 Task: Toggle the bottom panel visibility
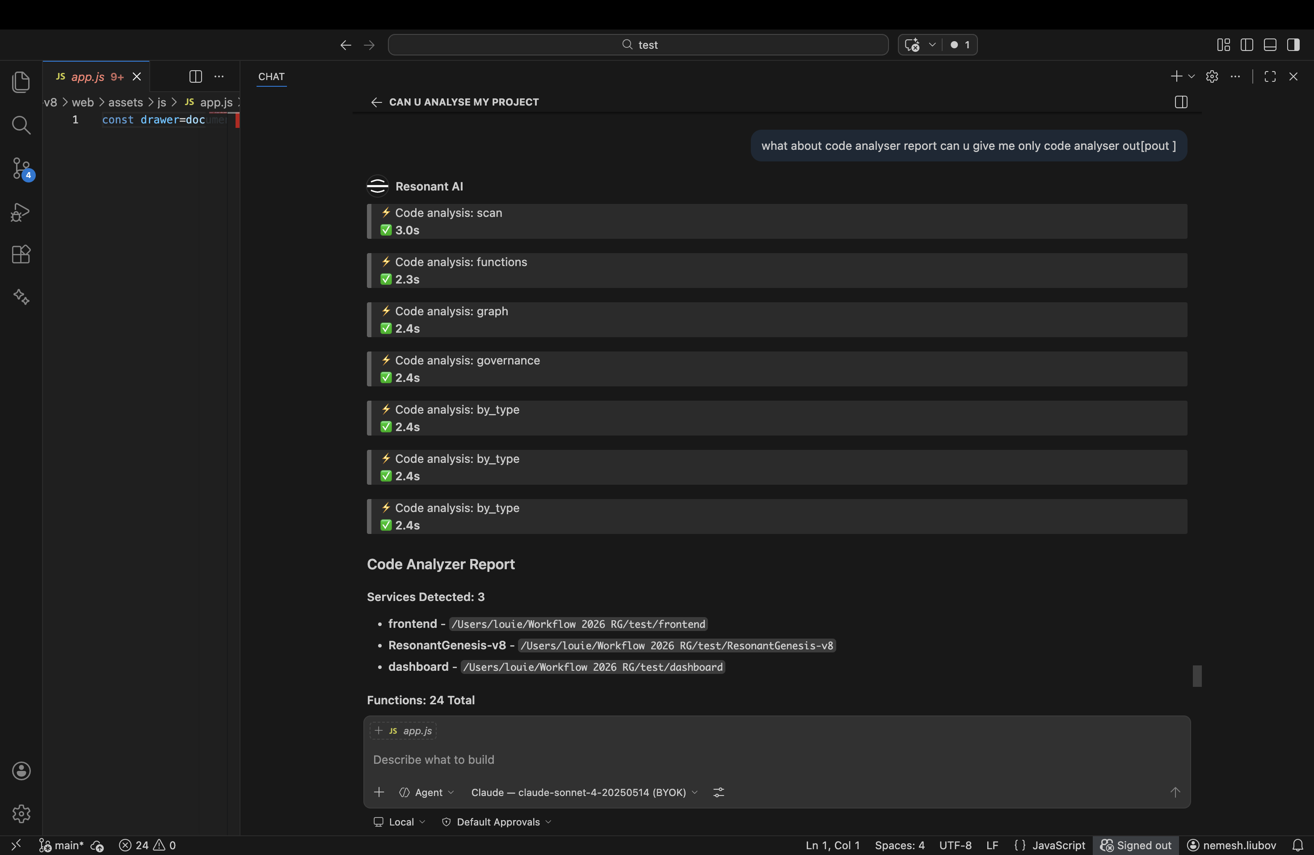[1270, 45]
